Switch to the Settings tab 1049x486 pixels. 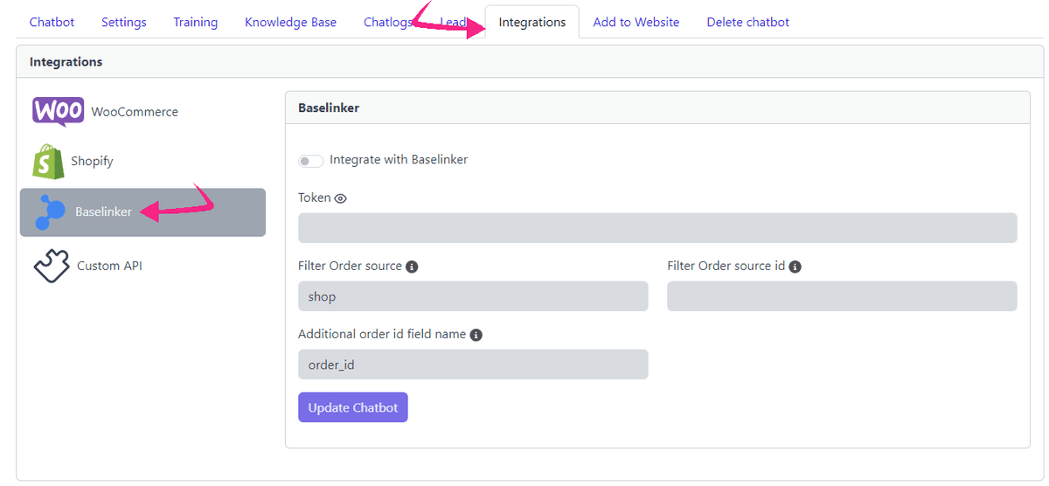click(x=124, y=22)
